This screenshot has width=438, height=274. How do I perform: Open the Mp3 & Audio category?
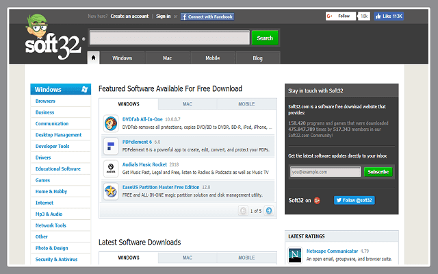click(49, 214)
